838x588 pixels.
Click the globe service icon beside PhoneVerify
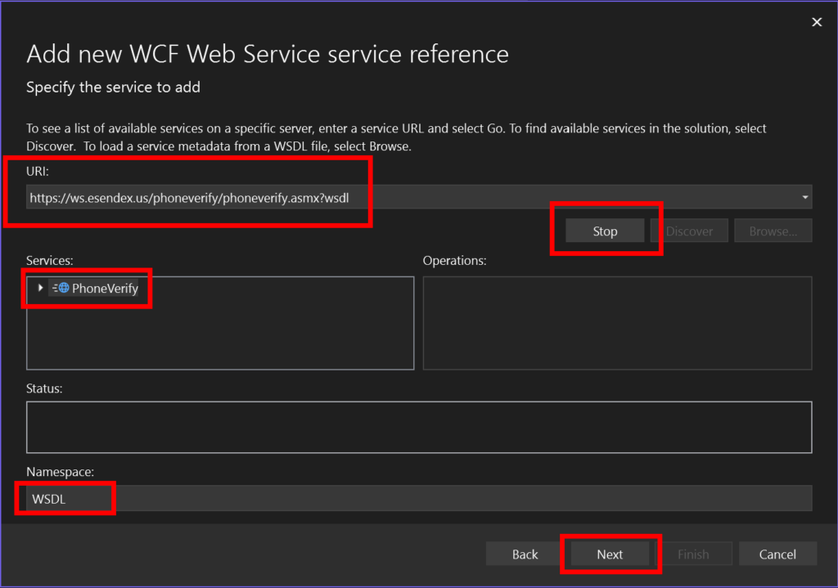coord(61,288)
